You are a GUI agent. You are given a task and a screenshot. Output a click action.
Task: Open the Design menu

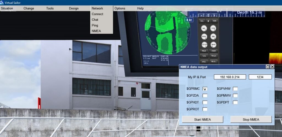click(74, 9)
